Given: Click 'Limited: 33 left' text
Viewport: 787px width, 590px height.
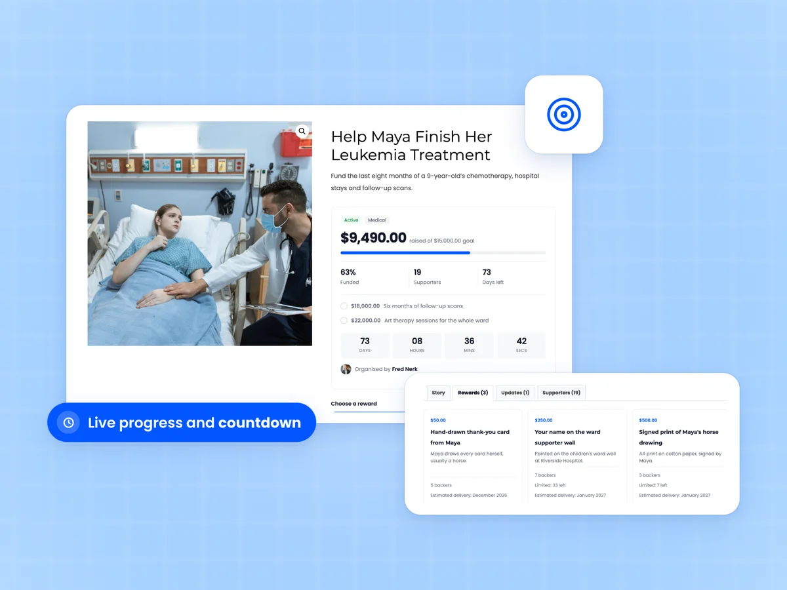Looking at the screenshot, I should click(549, 485).
